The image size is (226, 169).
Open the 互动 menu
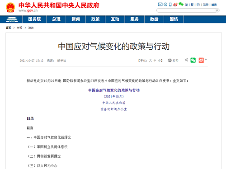point(115,19)
